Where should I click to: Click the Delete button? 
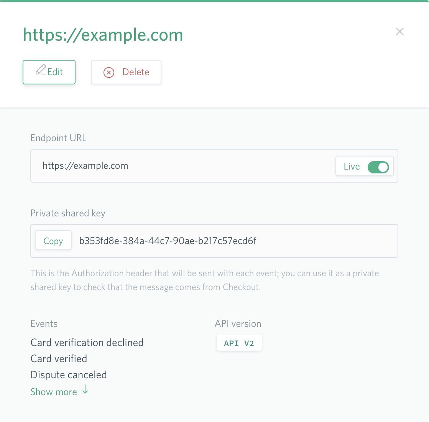click(126, 72)
